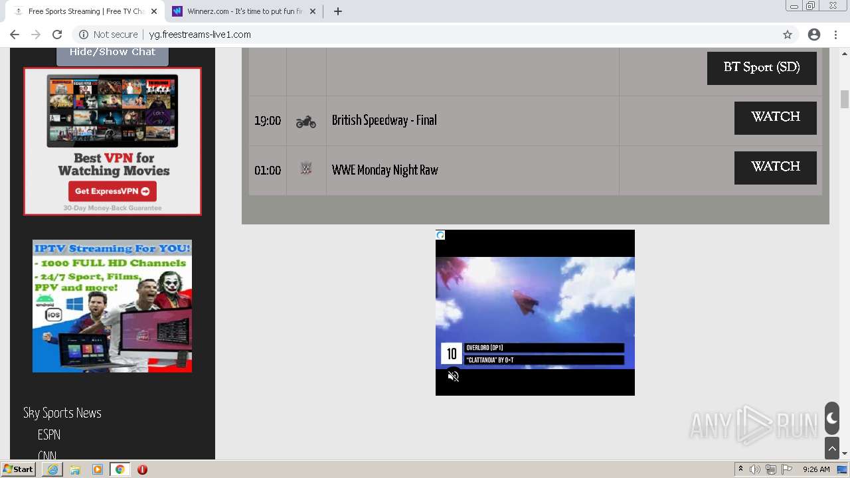Viewport: 850px width, 478px height.
Task: Click the Chrome taskbar icon
Action: coord(120,469)
